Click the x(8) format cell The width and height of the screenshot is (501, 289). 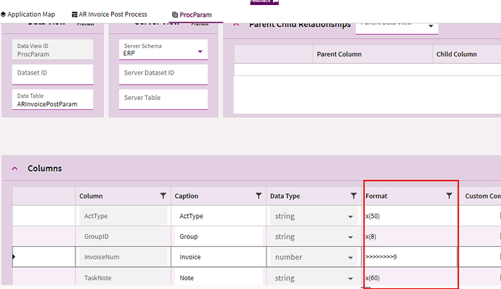pos(410,237)
